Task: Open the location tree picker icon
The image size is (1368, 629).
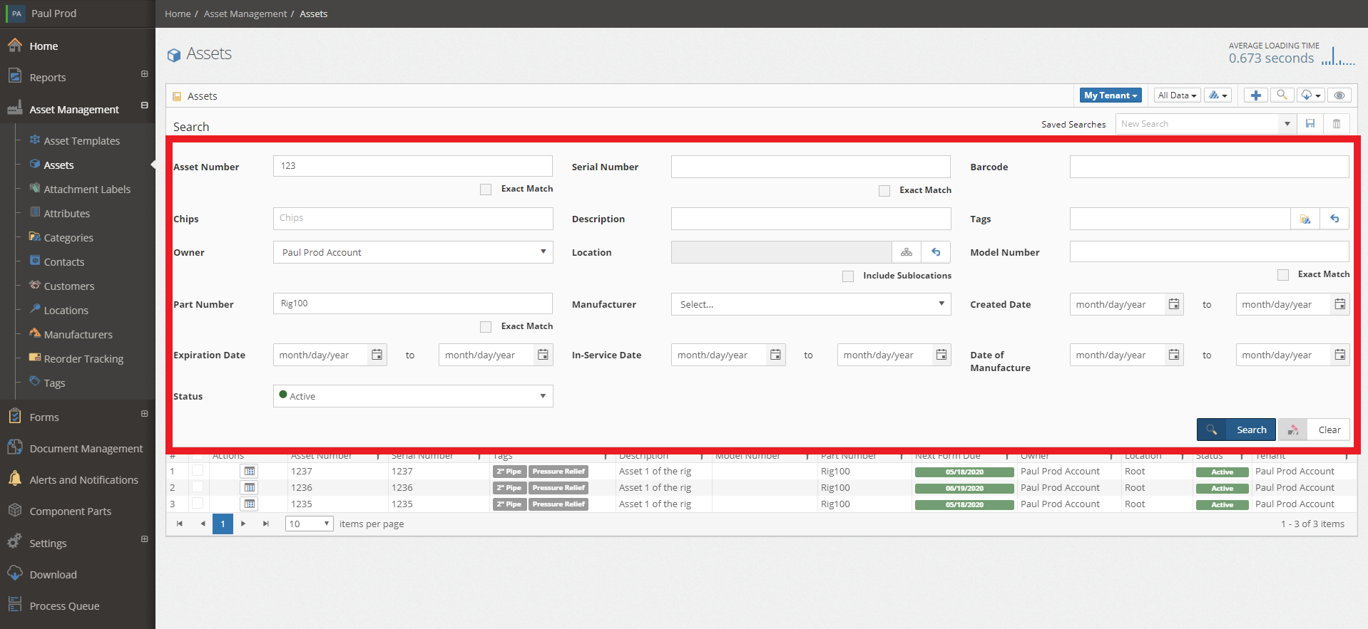Action: 907,252
